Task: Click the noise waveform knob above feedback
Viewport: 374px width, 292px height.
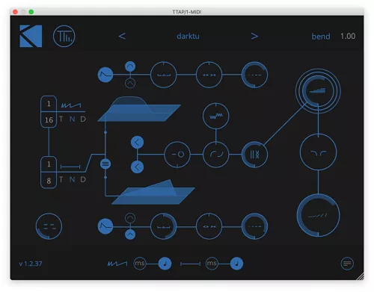Action: point(216,116)
